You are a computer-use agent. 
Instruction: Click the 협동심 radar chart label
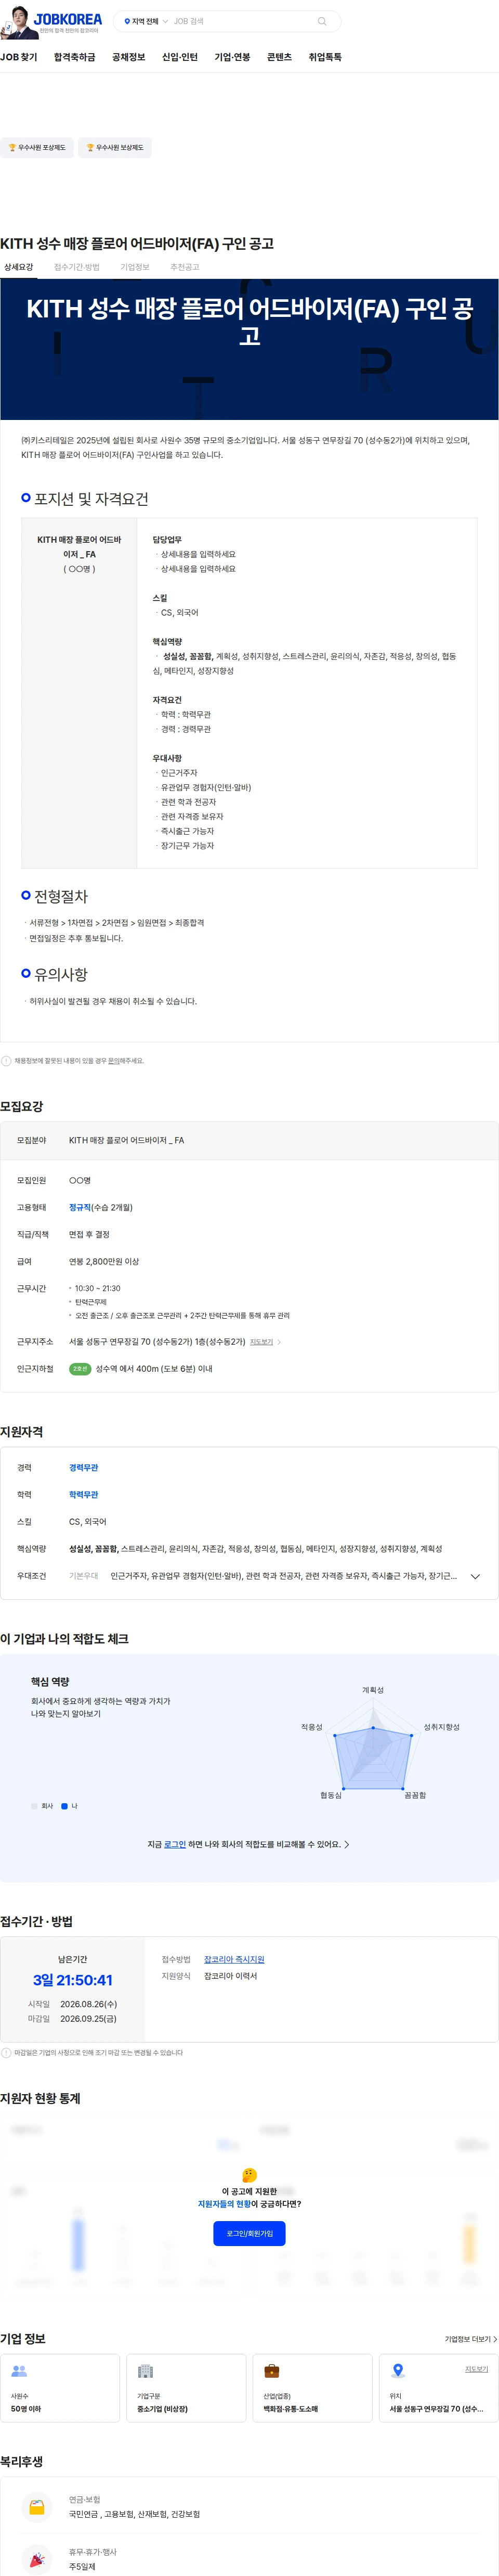[331, 1795]
